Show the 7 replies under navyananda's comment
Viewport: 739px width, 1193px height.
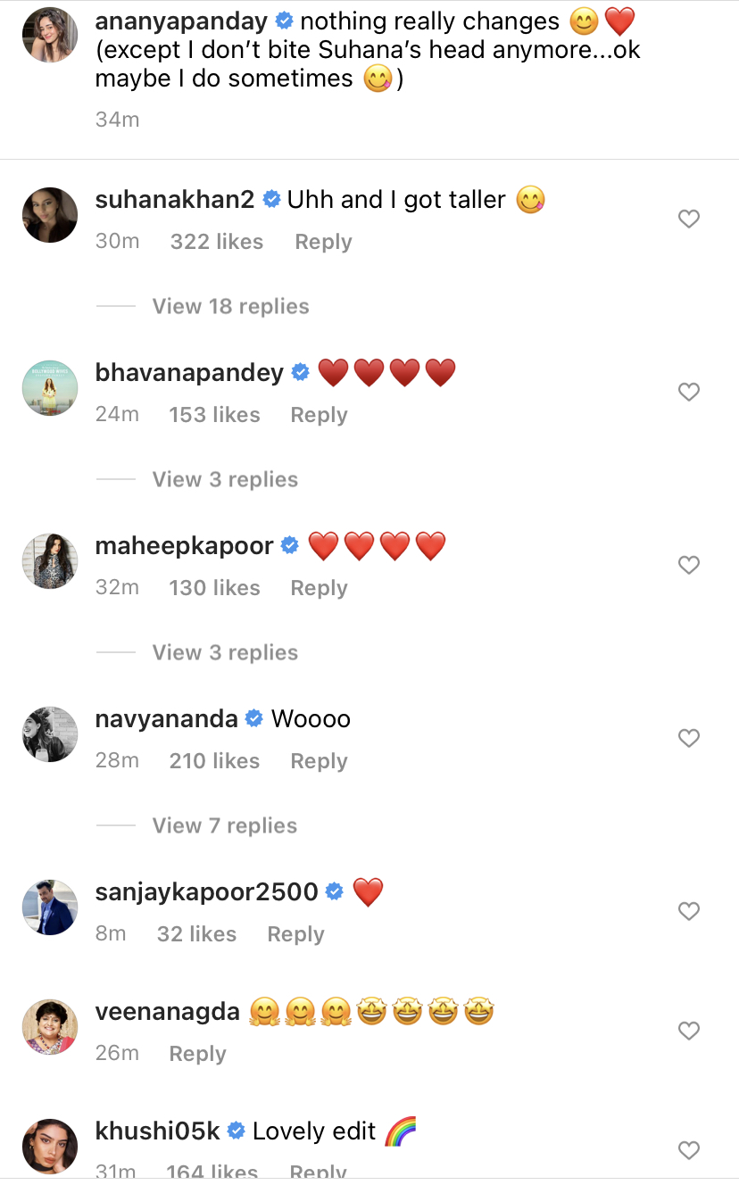(225, 825)
